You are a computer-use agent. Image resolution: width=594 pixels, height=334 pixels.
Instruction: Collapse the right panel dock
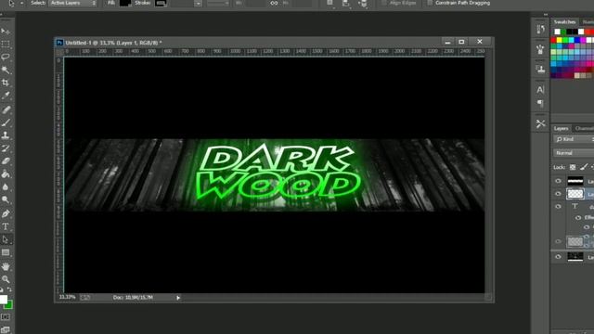click(x=546, y=15)
